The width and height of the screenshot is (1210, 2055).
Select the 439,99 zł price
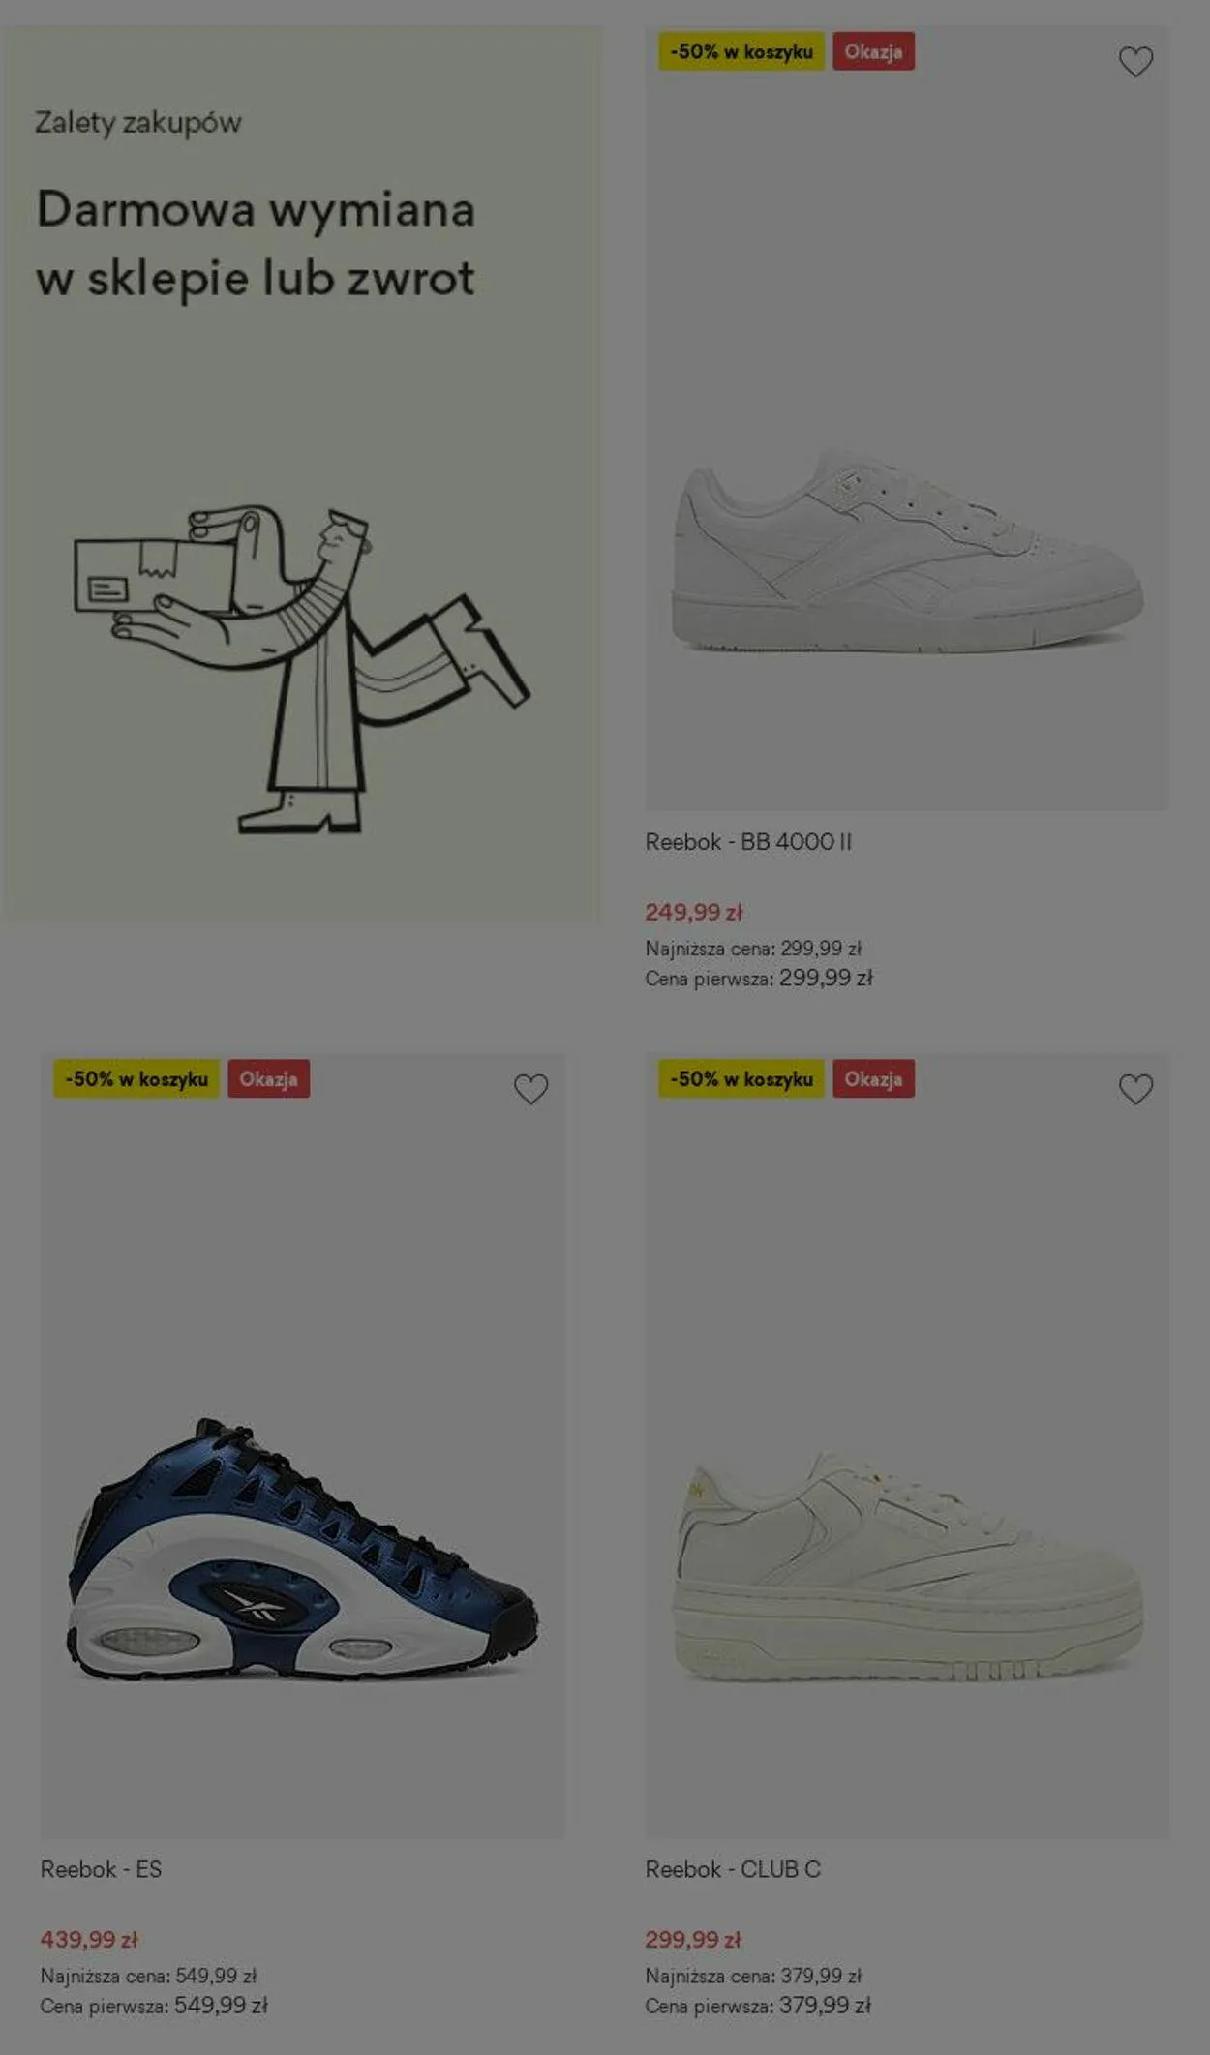click(89, 1939)
